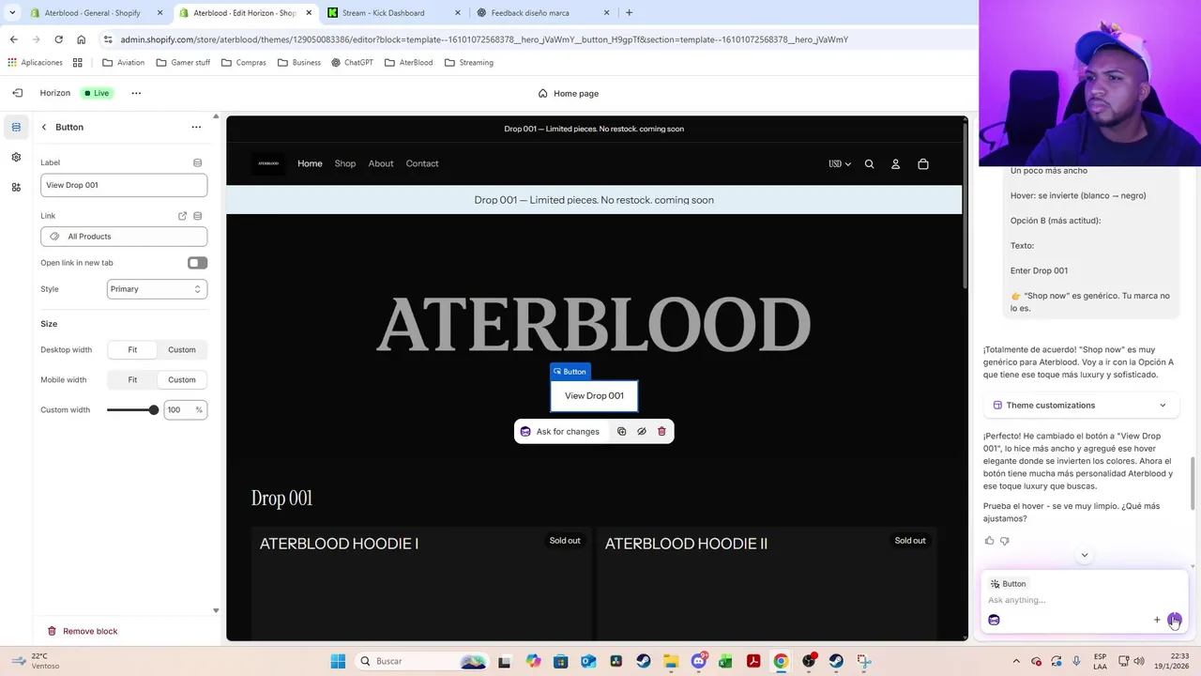Viewport: 1201px width, 676px height.
Task: Give thumbs up to the assistant reply
Action: click(x=989, y=541)
